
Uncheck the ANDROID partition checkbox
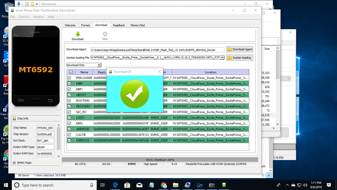click(x=69, y=129)
